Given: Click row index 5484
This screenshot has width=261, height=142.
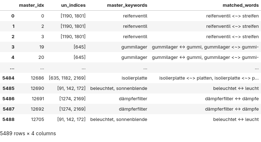Looking at the screenshot, I should [x=8, y=78].
